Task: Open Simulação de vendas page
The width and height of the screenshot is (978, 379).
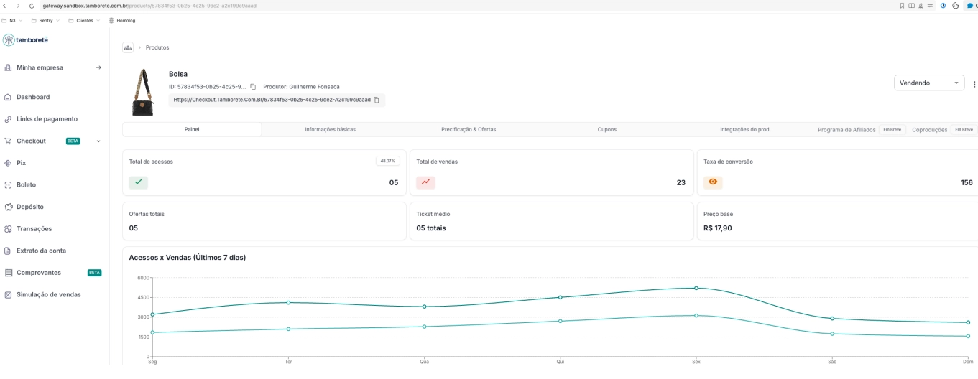Action: (x=48, y=295)
